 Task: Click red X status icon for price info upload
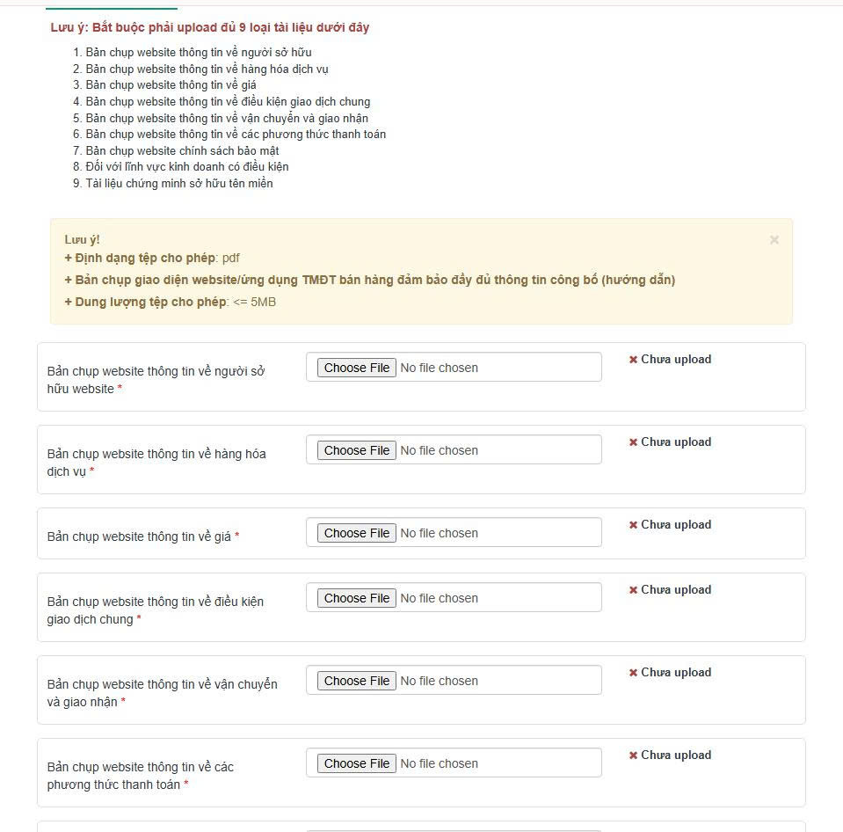(633, 525)
